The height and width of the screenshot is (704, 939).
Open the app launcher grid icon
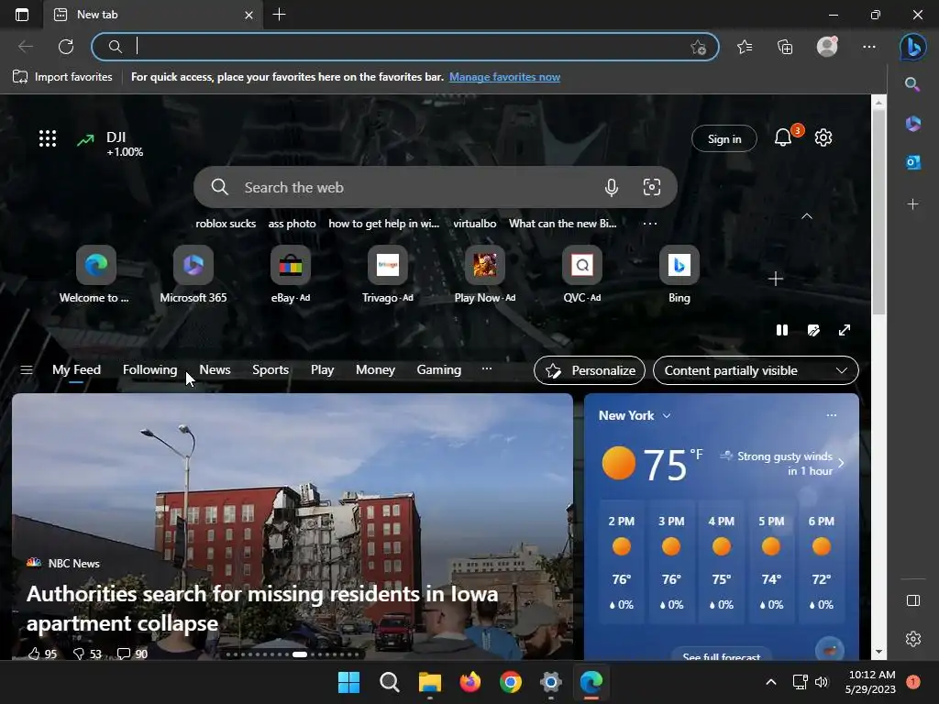(x=48, y=138)
